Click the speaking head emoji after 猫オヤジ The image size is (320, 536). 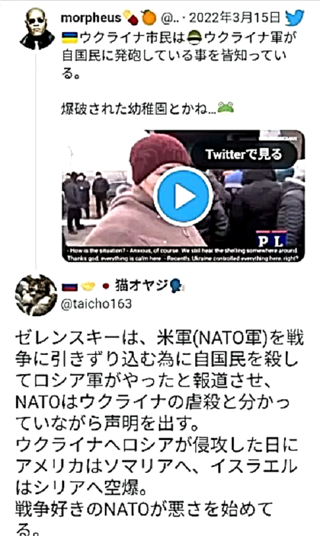pyautogui.click(x=176, y=286)
